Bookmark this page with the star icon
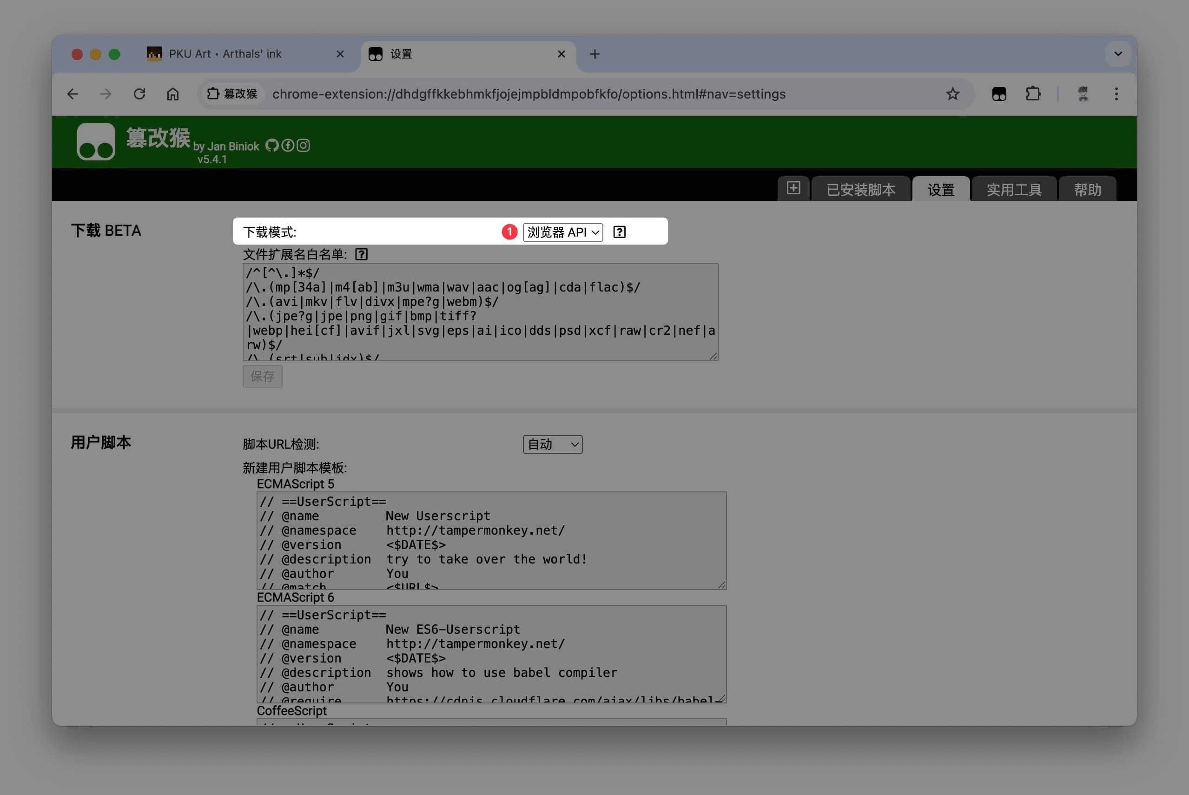 [x=952, y=94]
